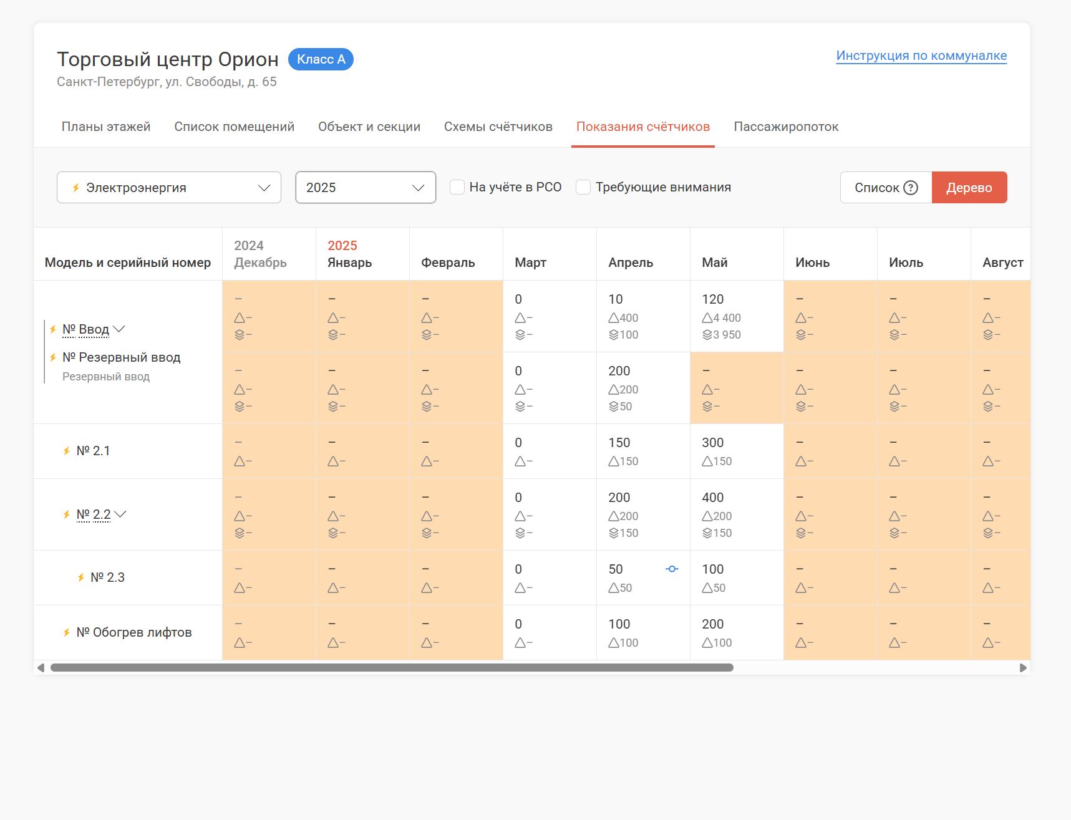This screenshot has width=1071, height=820.
Task: Enable the «На учёте в РСО» checkbox
Action: click(457, 187)
